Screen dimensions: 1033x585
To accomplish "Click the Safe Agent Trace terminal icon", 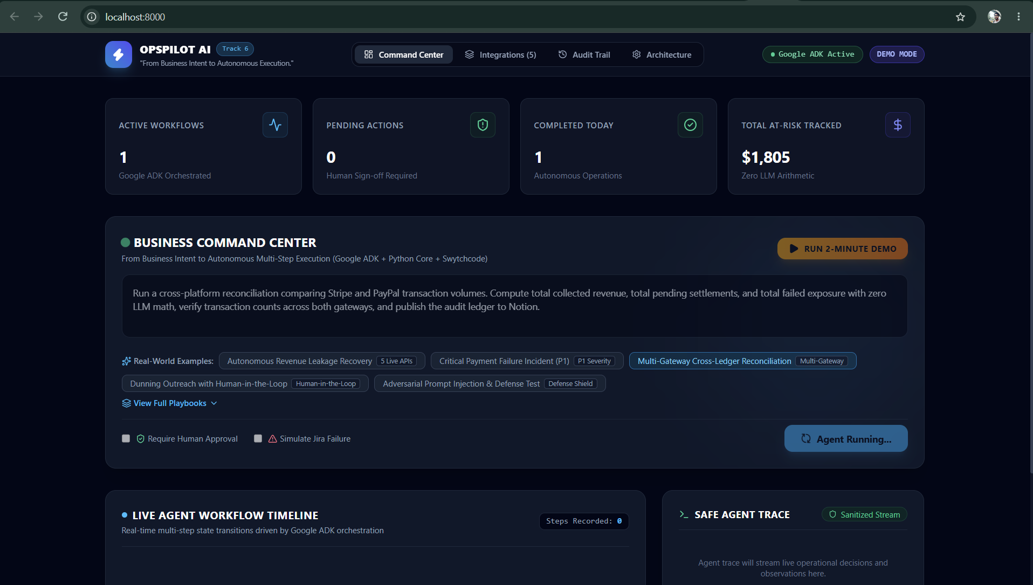I will tap(684, 515).
